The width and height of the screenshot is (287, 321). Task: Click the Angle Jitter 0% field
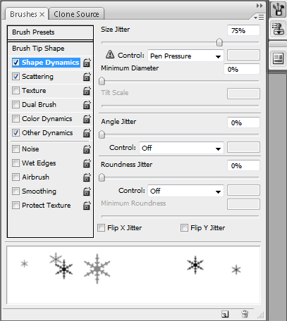coord(244,122)
